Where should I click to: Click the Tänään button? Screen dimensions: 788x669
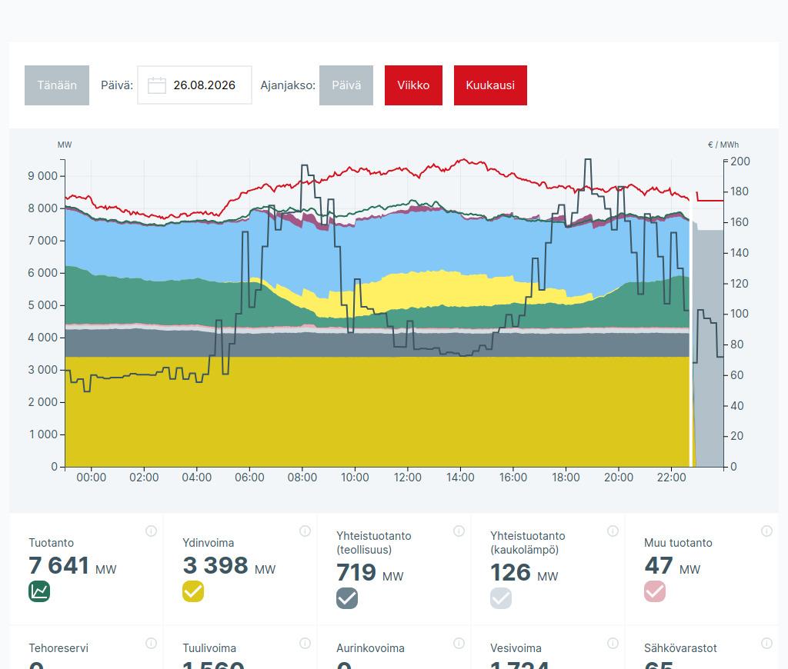pyautogui.click(x=57, y=85)
